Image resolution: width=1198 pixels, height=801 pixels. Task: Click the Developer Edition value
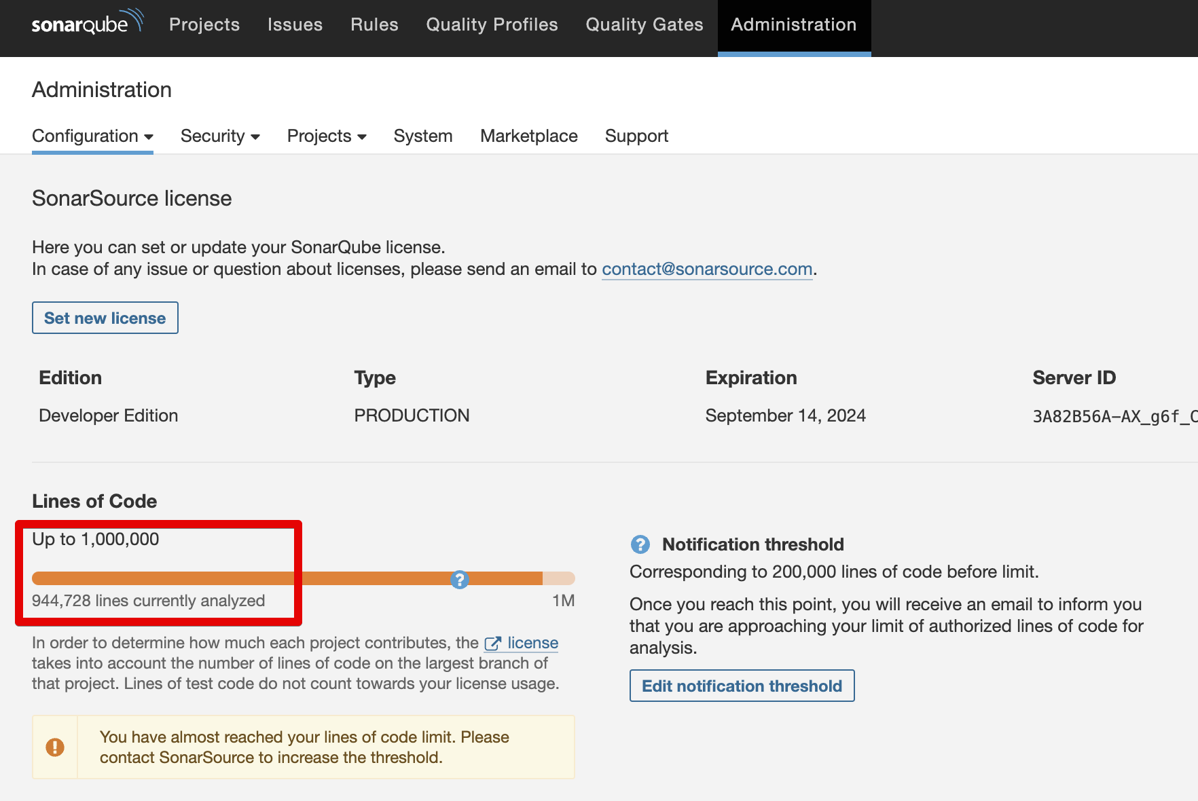pos(109,415)
